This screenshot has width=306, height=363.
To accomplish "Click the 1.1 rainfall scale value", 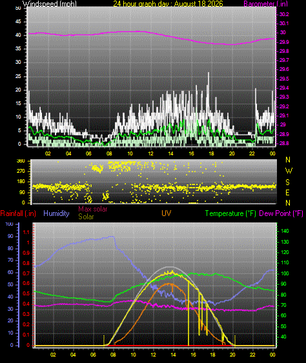I will [26, 232].
